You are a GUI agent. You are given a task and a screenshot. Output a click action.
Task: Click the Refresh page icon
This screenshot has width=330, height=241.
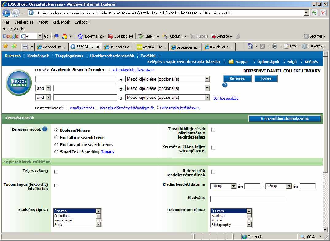click(314, 13)
